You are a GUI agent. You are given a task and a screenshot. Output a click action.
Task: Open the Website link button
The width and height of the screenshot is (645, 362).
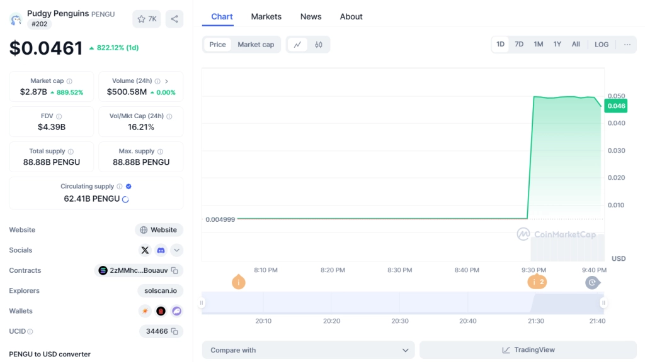[159, 230]
